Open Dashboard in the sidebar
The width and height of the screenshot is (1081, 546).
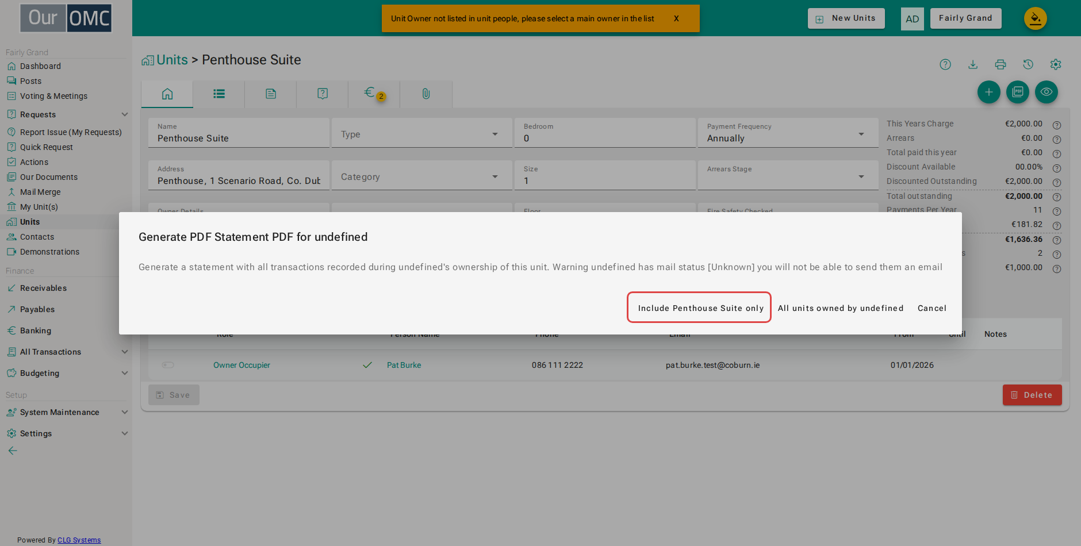(40, 66)
